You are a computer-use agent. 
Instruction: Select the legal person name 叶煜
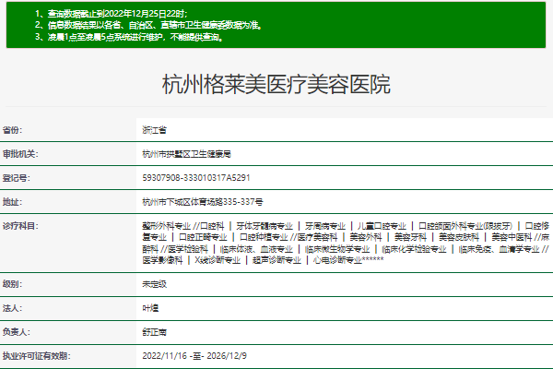click(x=150, y=308)
